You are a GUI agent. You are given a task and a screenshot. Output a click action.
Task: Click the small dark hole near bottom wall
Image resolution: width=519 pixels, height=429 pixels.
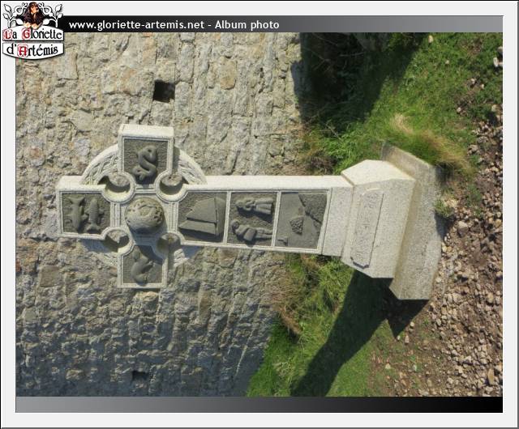pos(139,376)
